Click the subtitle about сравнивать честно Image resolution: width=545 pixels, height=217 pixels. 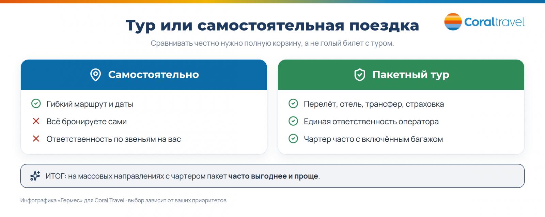[272, 43]
